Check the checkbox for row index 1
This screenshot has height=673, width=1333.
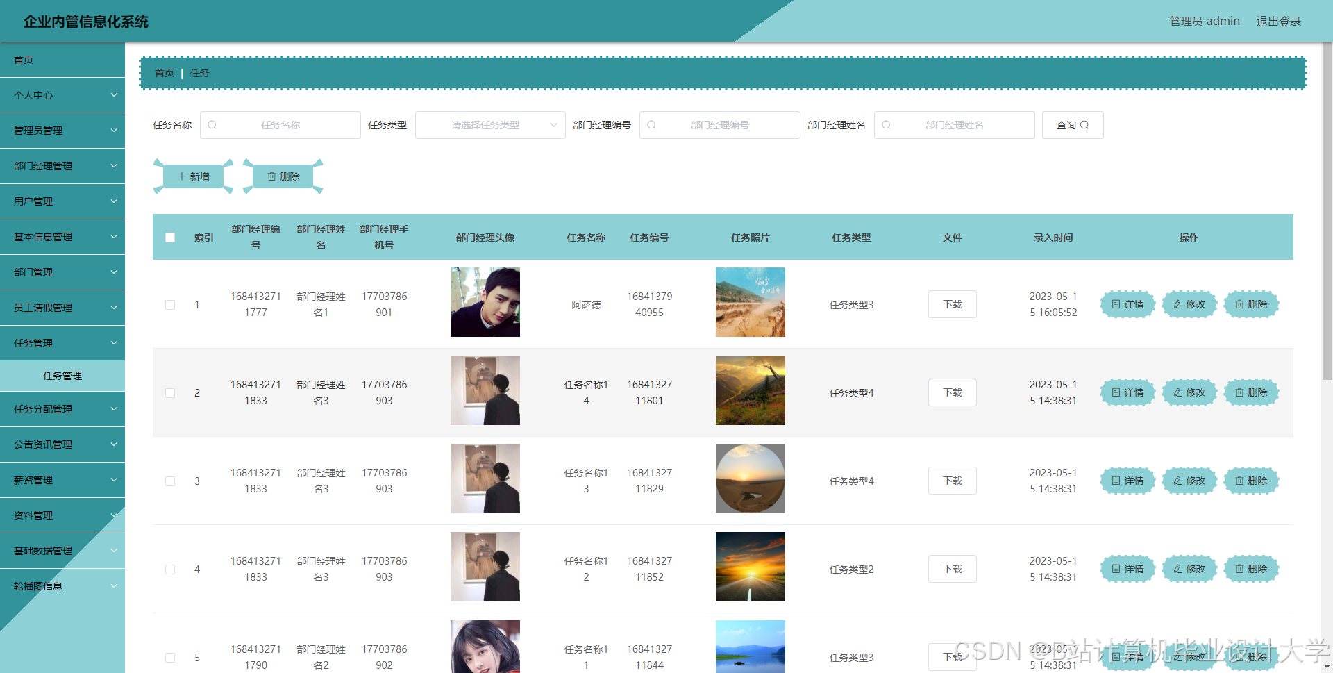(170, 305)
